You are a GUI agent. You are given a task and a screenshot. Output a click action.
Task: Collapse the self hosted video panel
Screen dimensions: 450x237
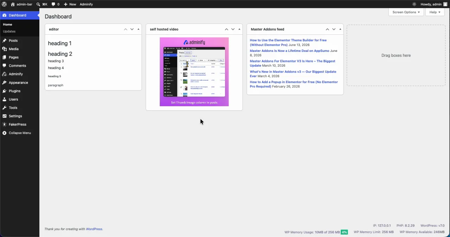(239, 29)
